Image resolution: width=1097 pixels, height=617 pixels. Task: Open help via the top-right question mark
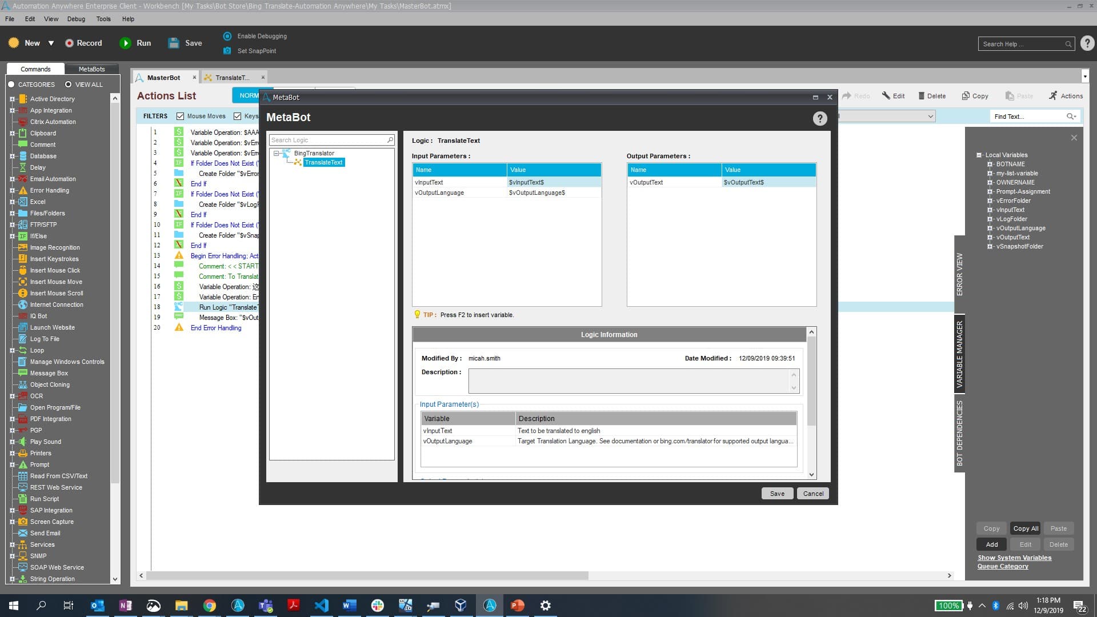1087,43
